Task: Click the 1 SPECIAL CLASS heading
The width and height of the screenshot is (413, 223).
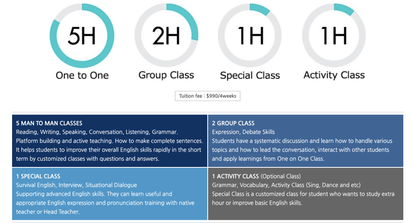Action: coord(38,176)
